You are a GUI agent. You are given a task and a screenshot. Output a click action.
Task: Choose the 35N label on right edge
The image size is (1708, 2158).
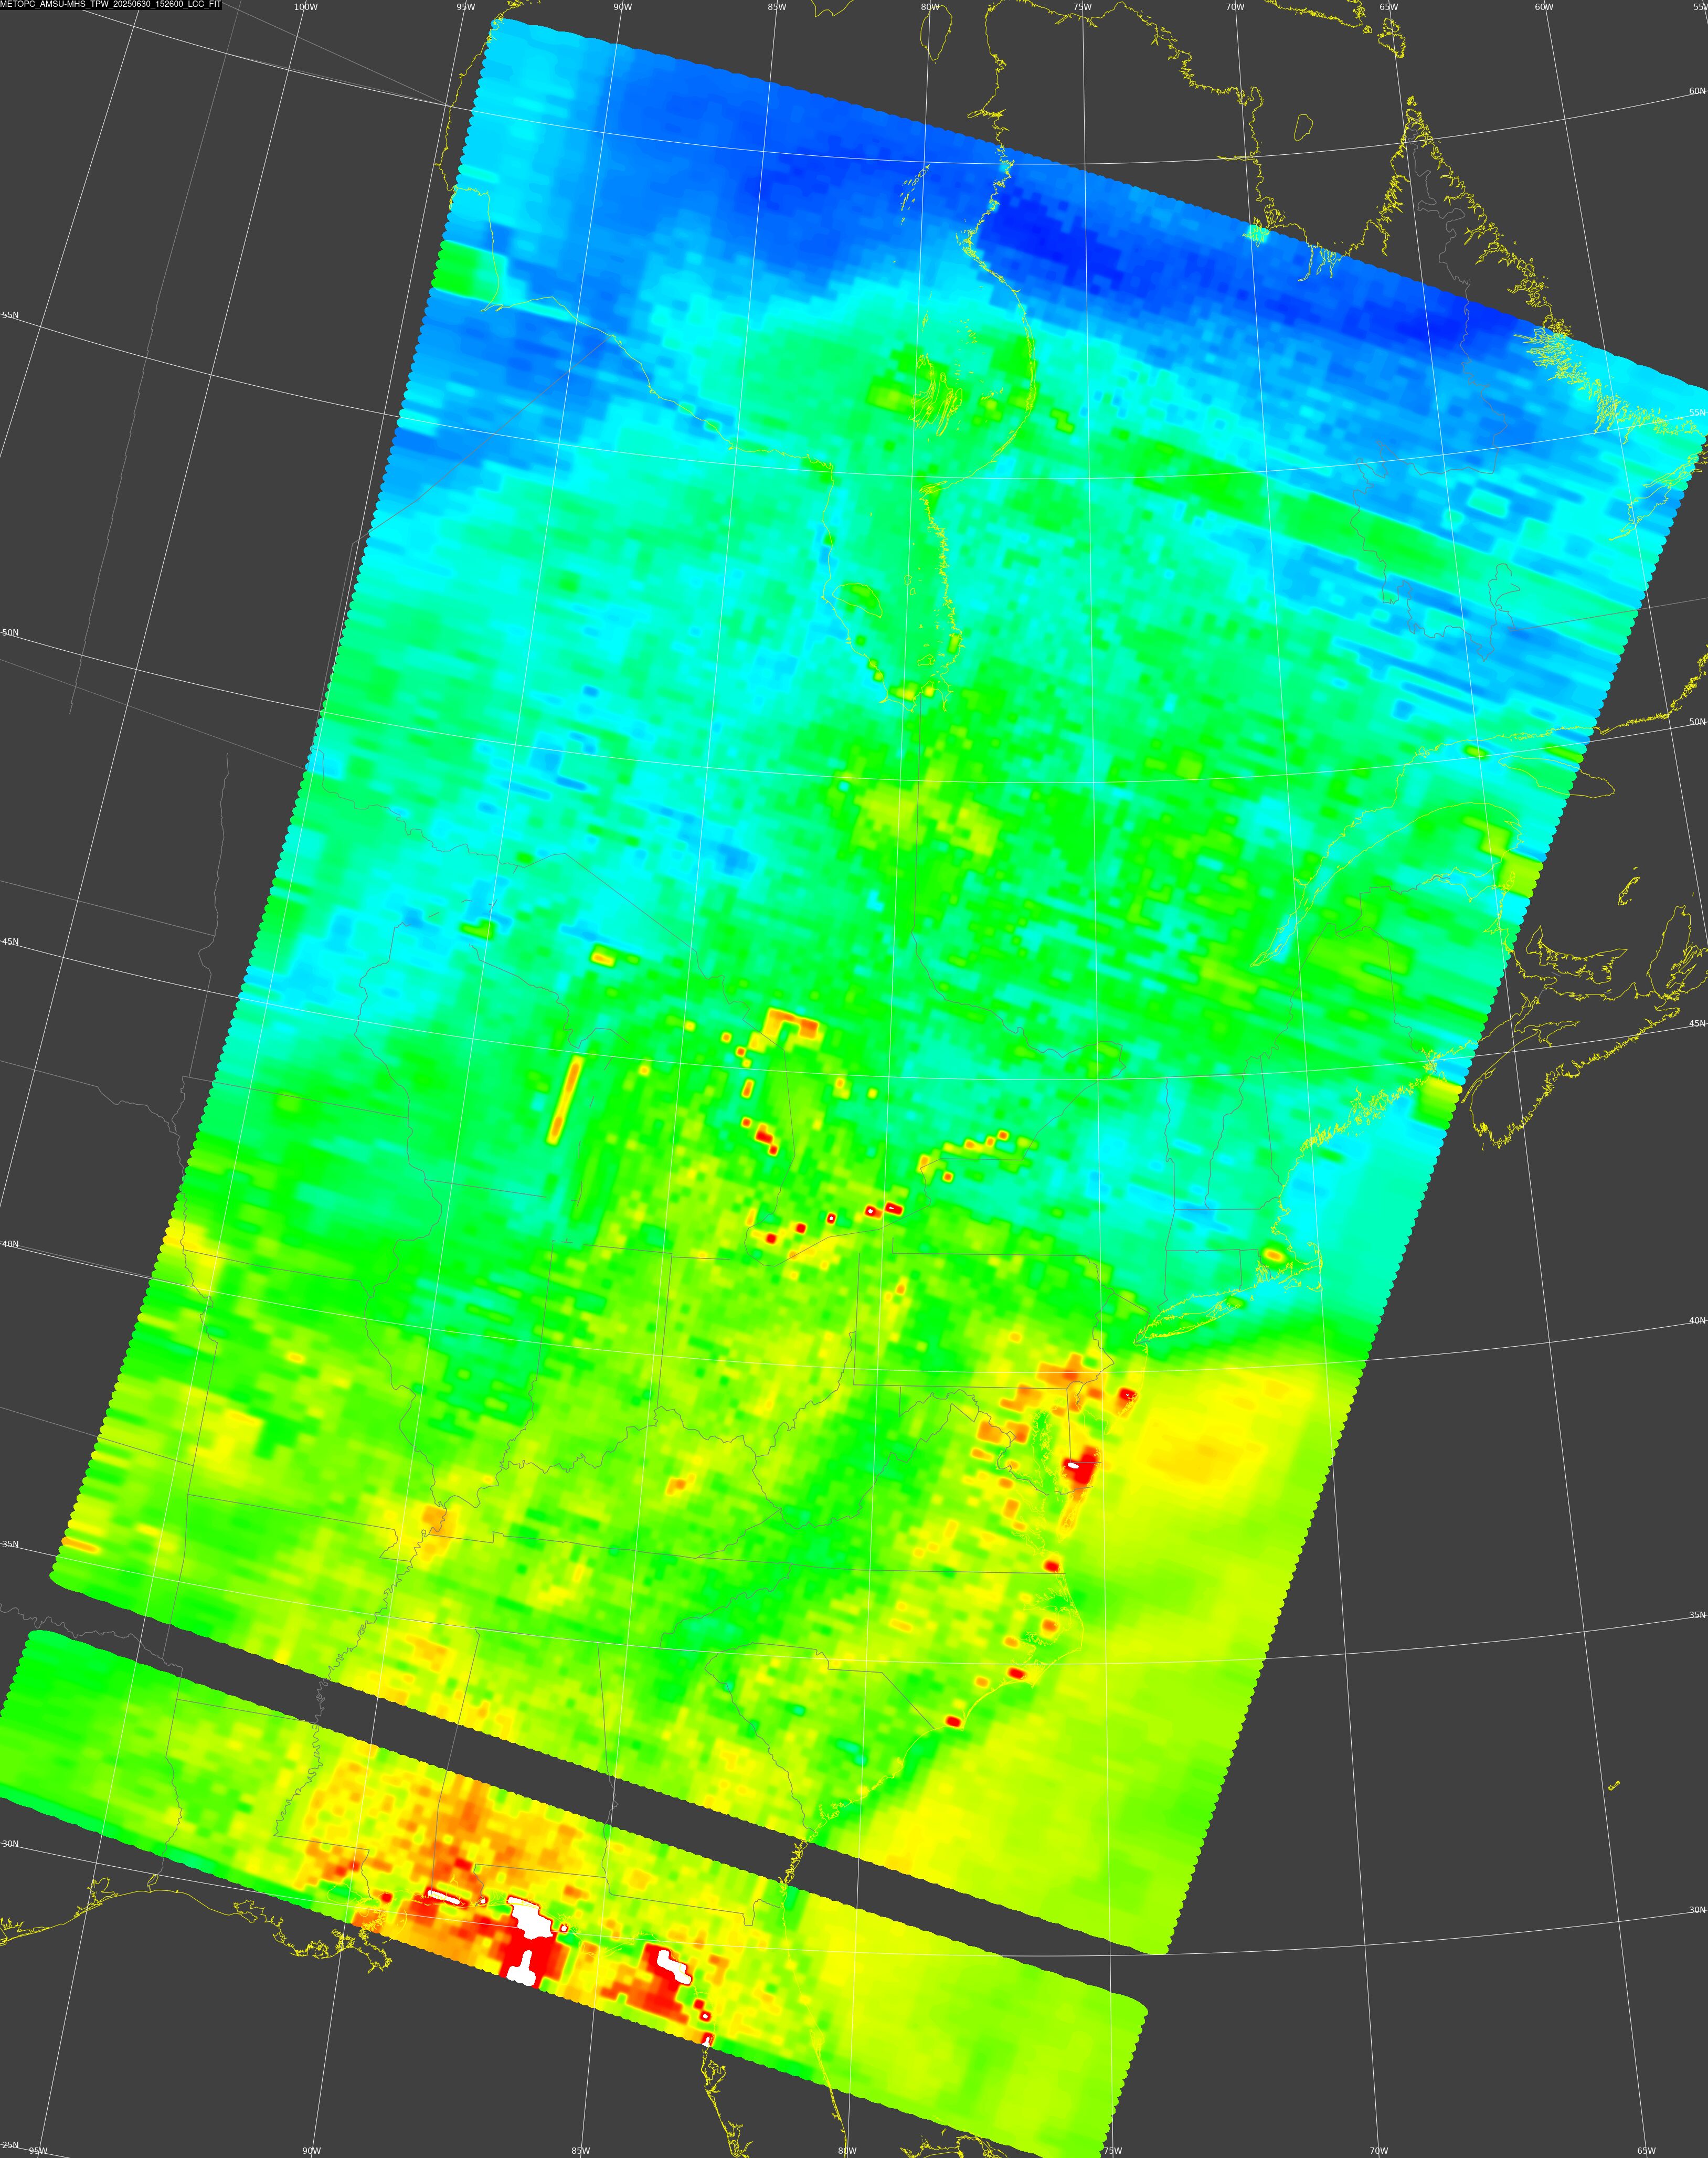point(1697,1615)
